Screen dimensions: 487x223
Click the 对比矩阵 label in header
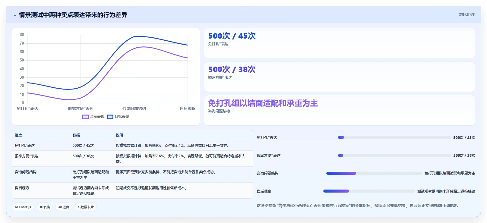pos(466,14)
